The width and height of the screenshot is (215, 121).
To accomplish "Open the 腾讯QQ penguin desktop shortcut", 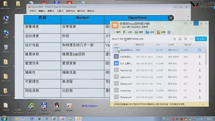I will pos(56,107).
